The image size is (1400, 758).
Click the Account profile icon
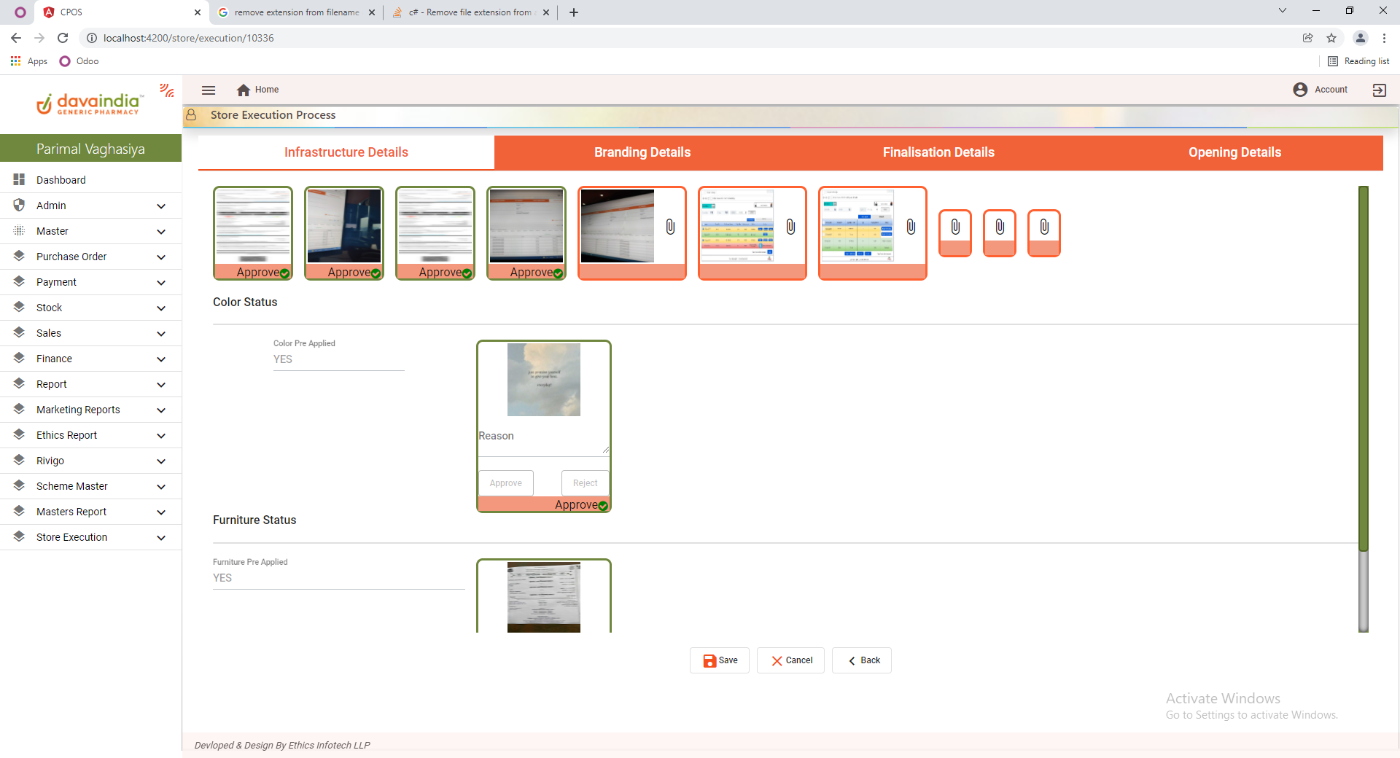pyautogui.click(x=1300, y=90)
